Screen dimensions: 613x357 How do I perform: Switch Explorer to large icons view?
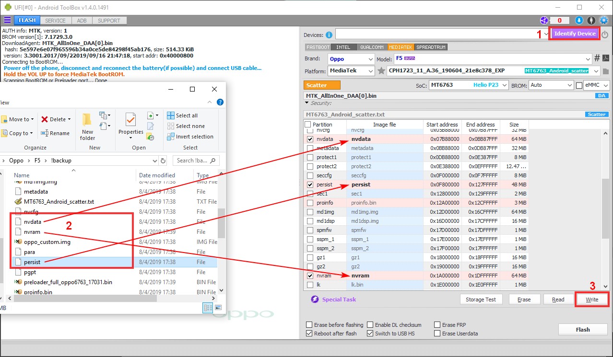click(218, 308)
